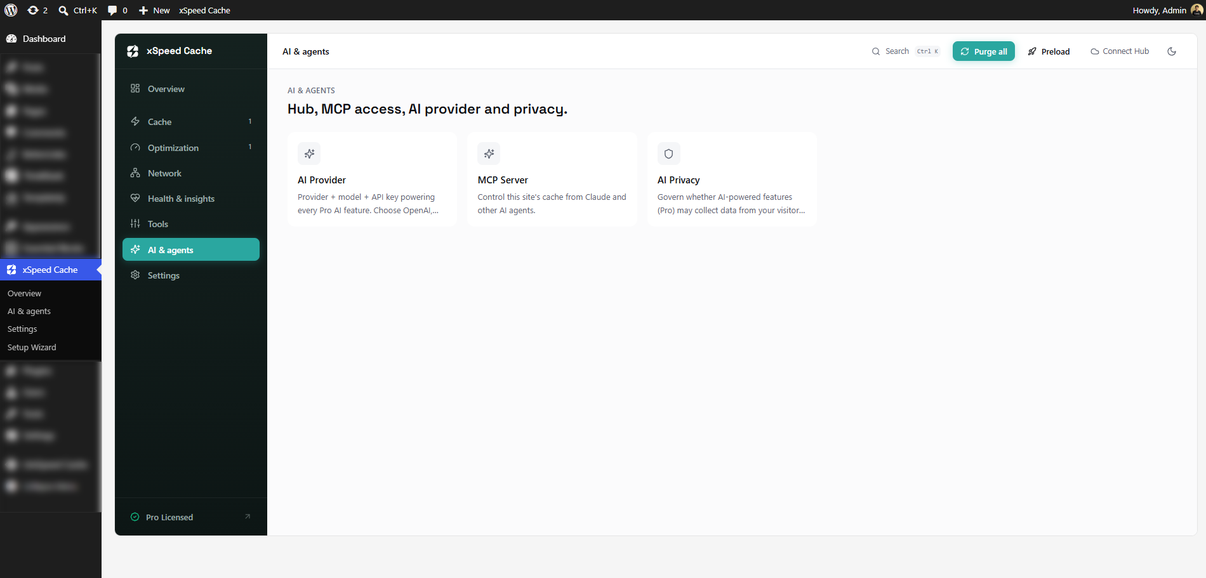Click the Cache lightning bolt icon
The width and height of the screenshot is (1206, 578).
(x=135, y=121)
